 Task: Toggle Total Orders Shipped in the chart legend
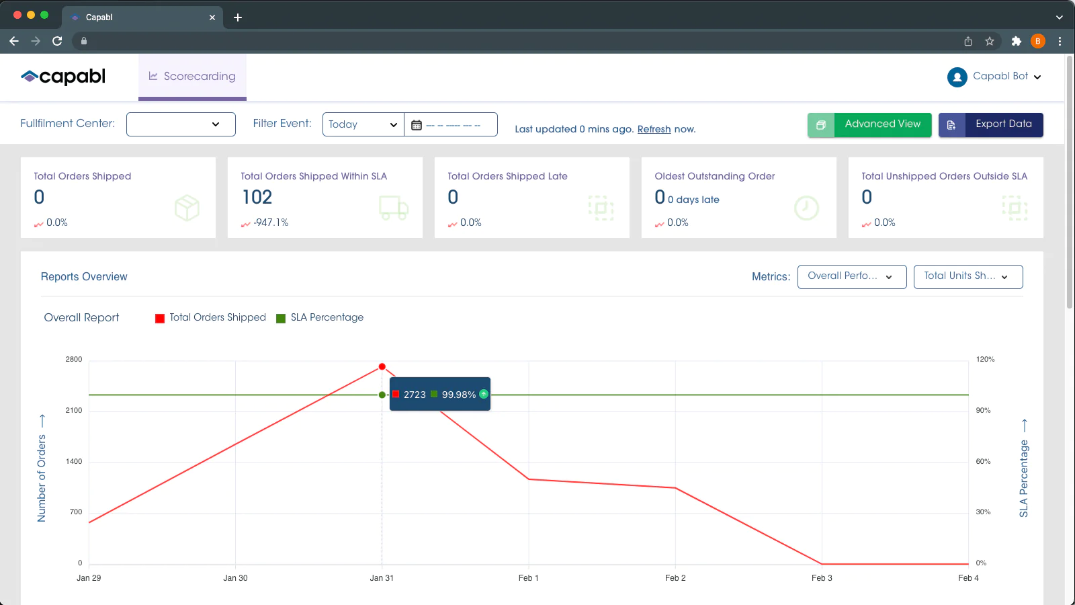210,317
